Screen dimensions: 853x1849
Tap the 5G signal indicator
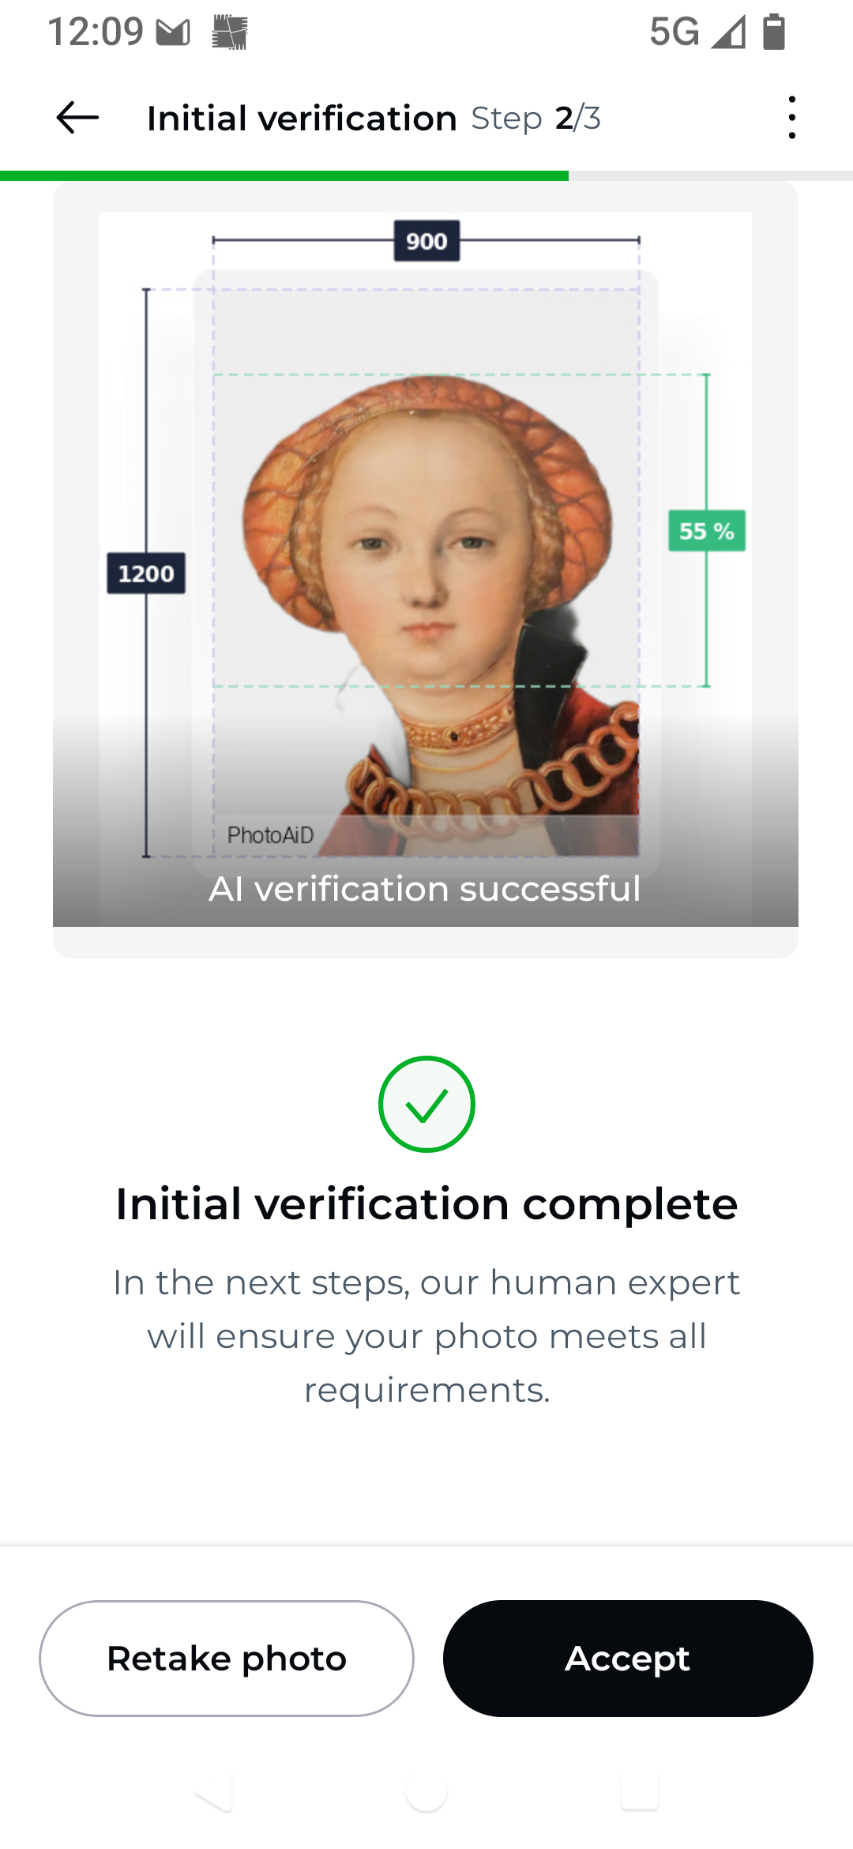coord(675,32)
